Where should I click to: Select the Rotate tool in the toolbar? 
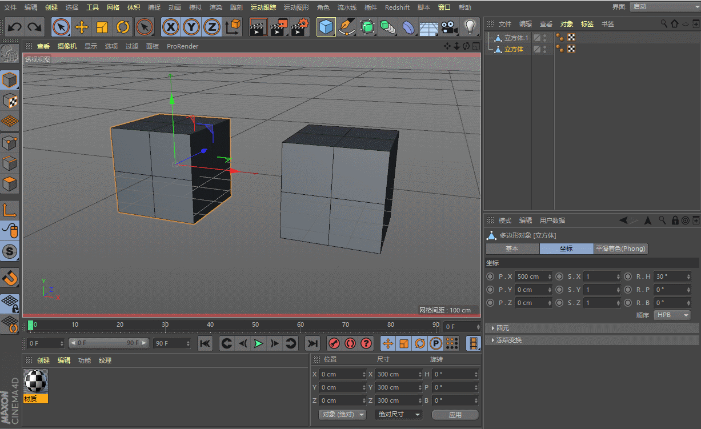[123, 27]
